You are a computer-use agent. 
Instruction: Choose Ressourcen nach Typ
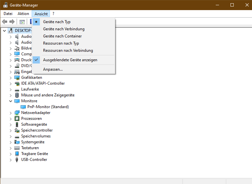pos(74,43)
